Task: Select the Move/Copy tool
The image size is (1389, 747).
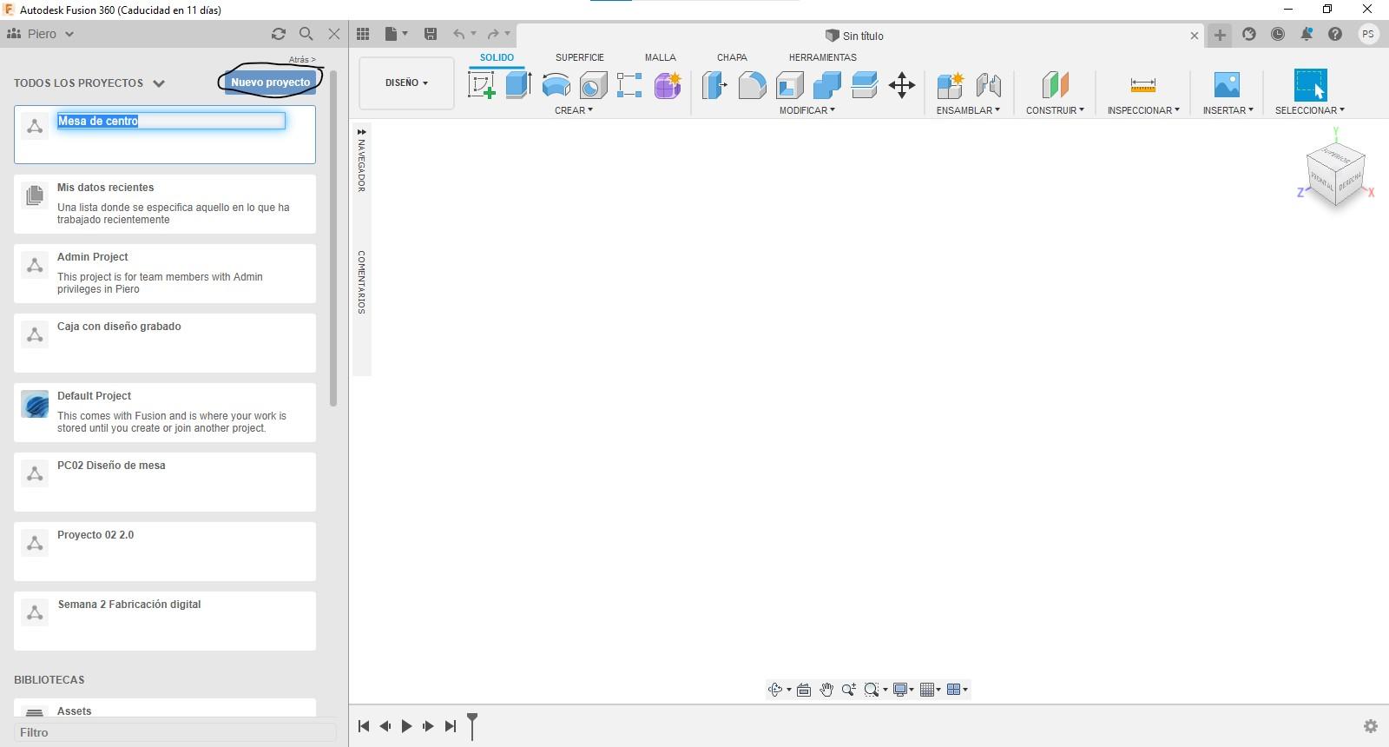Action: click(x=902, y=85)
